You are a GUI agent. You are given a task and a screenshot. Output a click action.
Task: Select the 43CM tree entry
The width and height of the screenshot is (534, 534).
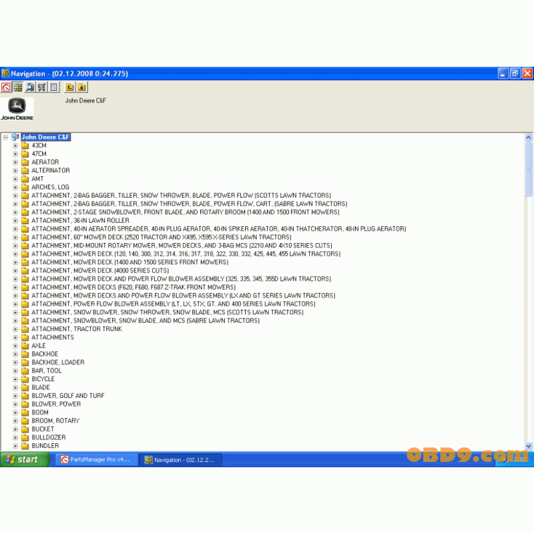(39, 146)
